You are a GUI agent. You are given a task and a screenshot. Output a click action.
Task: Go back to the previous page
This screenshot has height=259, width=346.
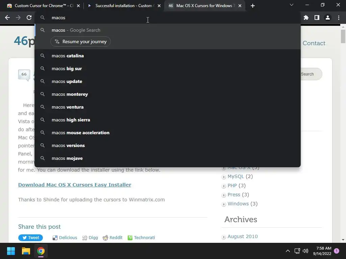pyautogui.click(x=7, y=18)
